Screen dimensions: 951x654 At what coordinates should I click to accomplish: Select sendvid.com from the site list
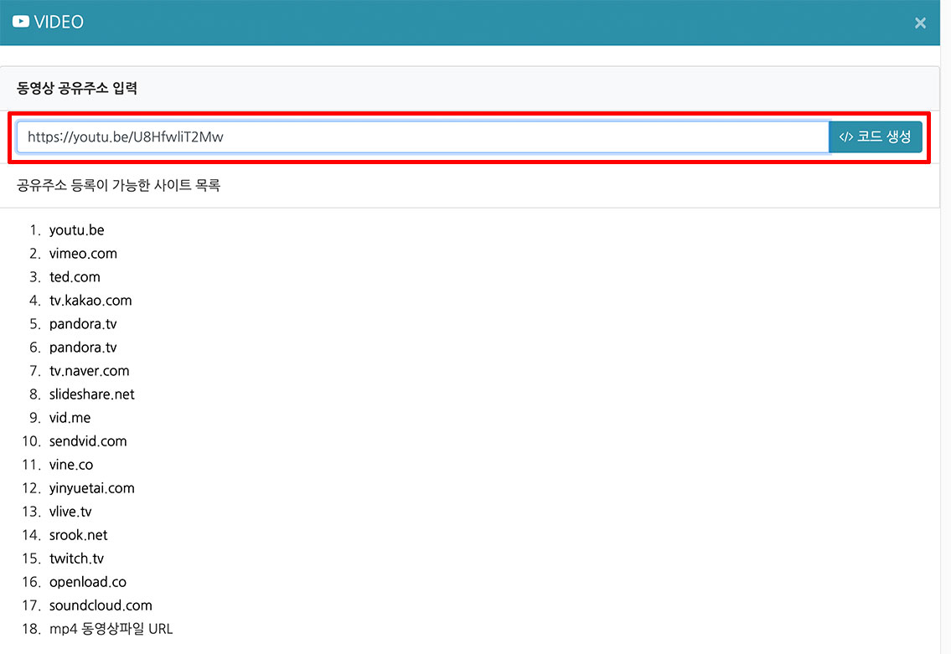[88, 441]
